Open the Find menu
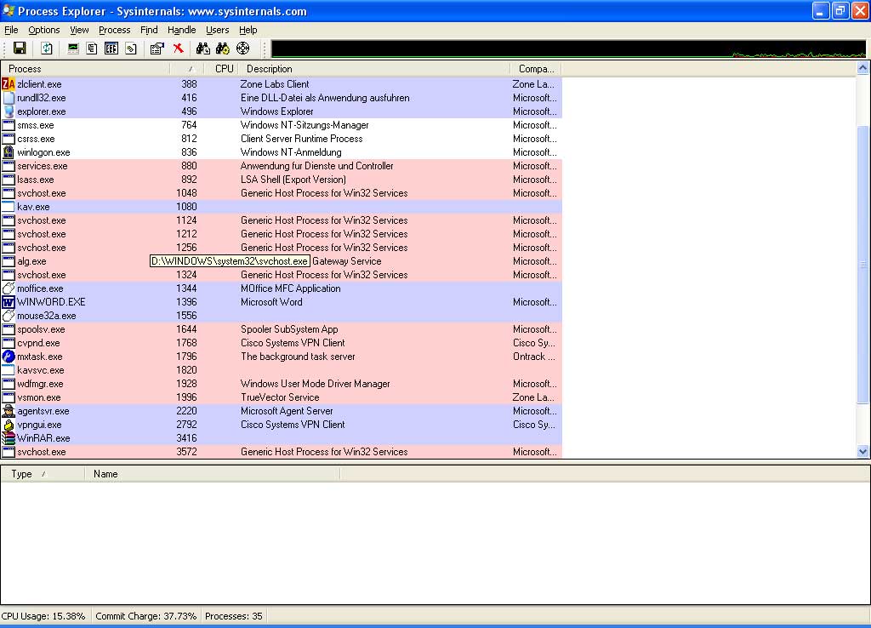The image size is (871, 628). point(149,30)
